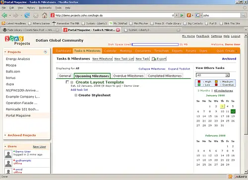Viewport: 248px width, 180px height.
Task: Open the My.StikiPad bookmark
Action: (118, 23)
